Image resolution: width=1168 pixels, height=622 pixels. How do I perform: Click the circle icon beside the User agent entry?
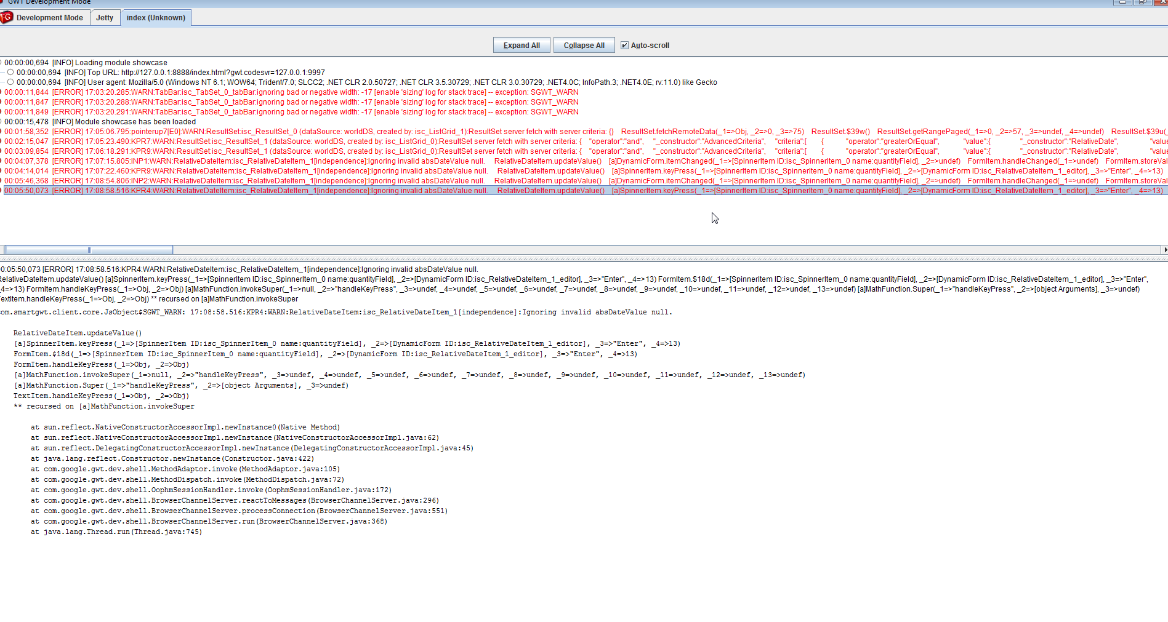[10, 82]
